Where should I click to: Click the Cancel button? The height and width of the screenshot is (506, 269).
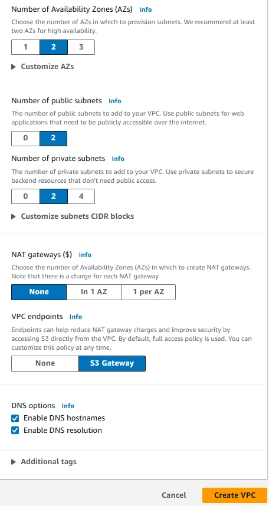[x=174, y=495]
